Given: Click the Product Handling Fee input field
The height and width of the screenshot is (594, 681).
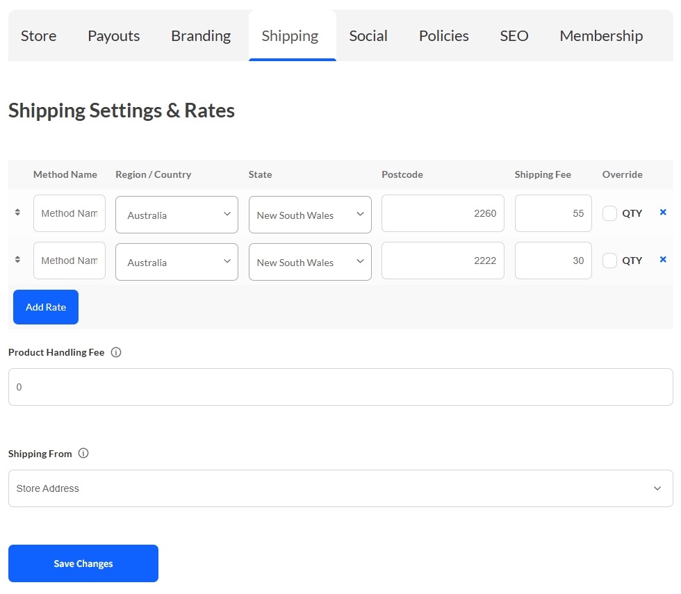Looking at the screenshot, I should [x=340, y=387].
